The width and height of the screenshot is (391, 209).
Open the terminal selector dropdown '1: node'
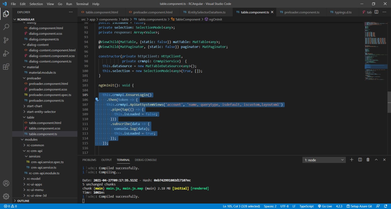click(x=324, y=160)
